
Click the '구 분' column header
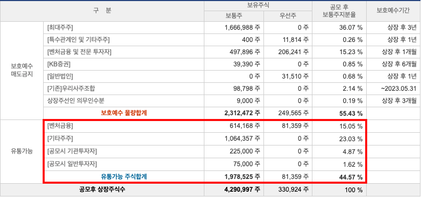point(102,11)
